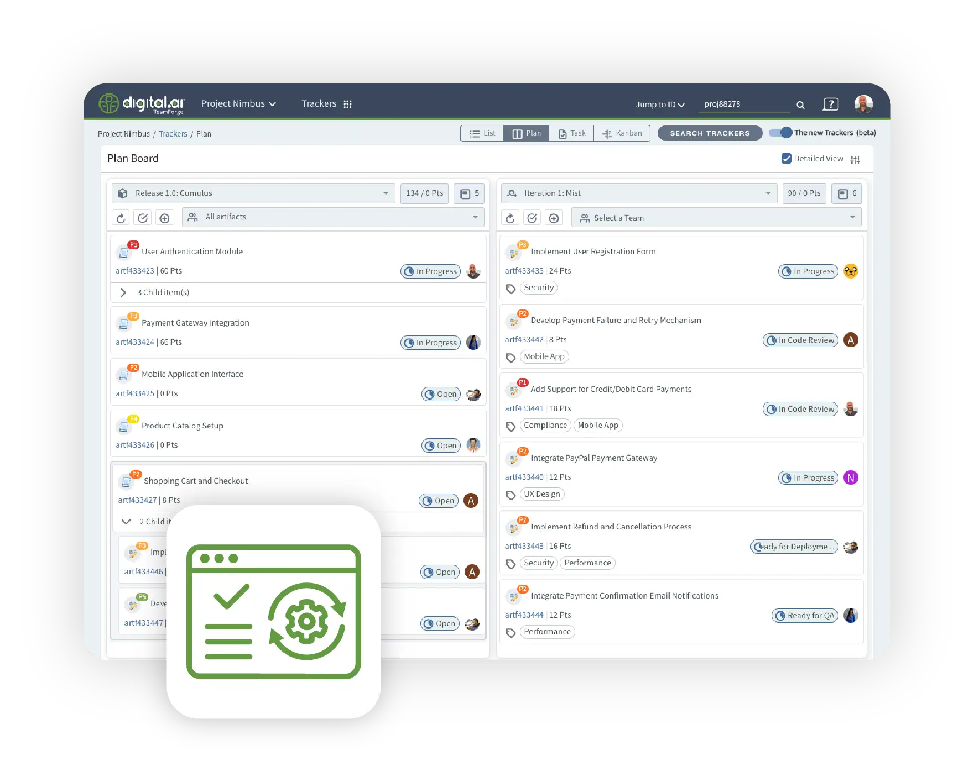Click add artifact plus icon in Iteration panel
The image size is (974, 761).
tap(554, 218)
